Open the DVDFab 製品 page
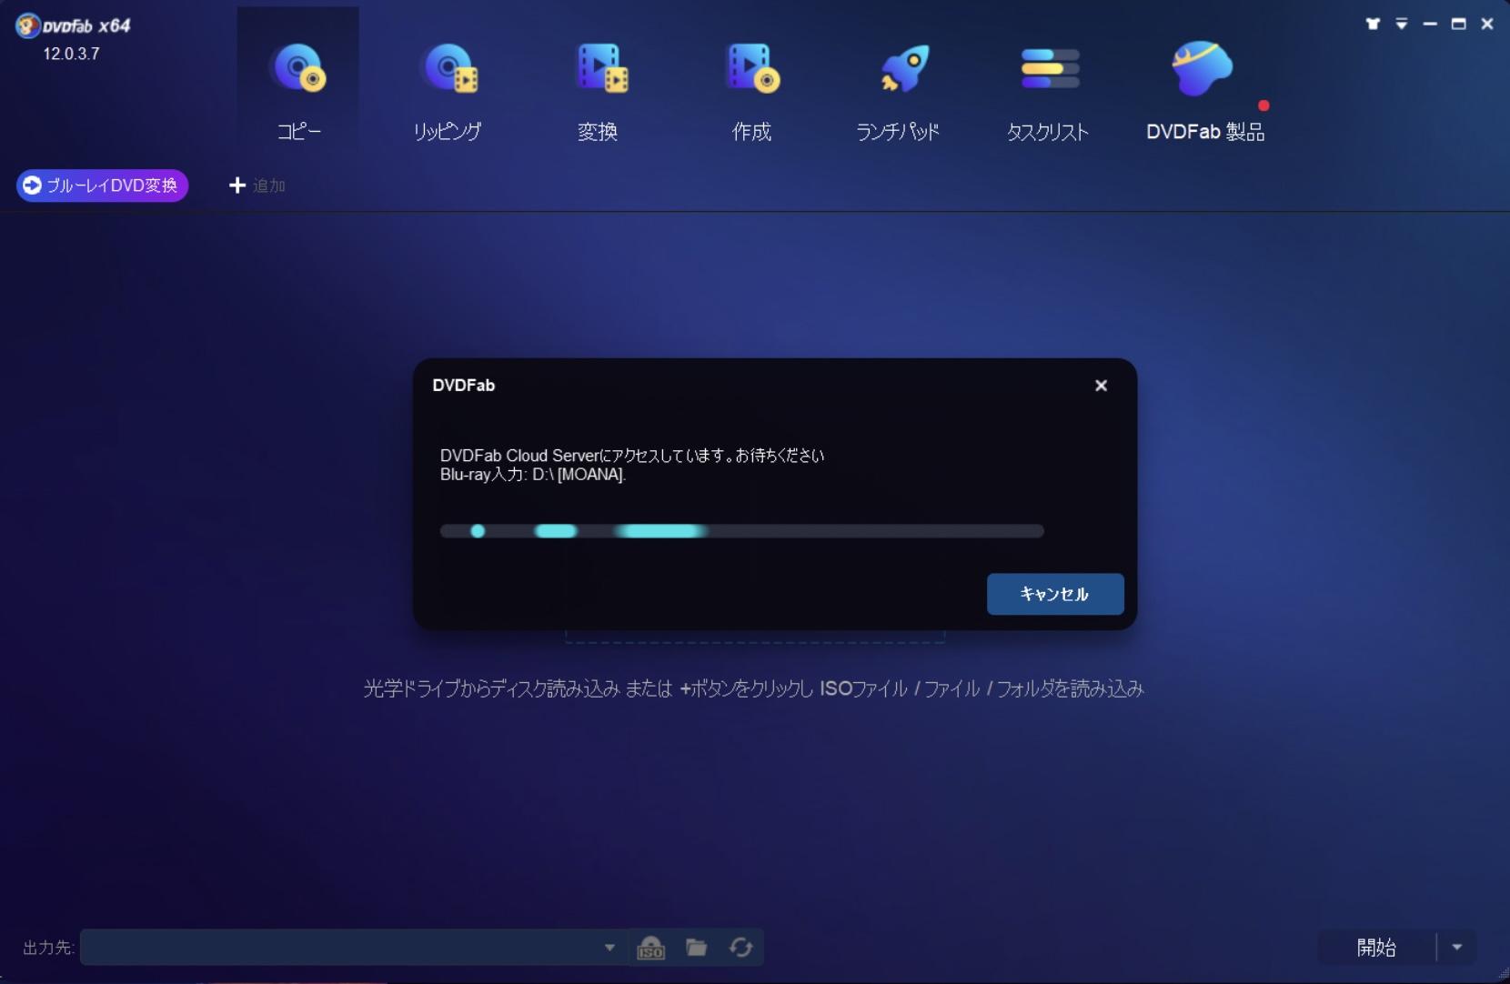Screen dimensions: 1510x984 coord(1205,89)
